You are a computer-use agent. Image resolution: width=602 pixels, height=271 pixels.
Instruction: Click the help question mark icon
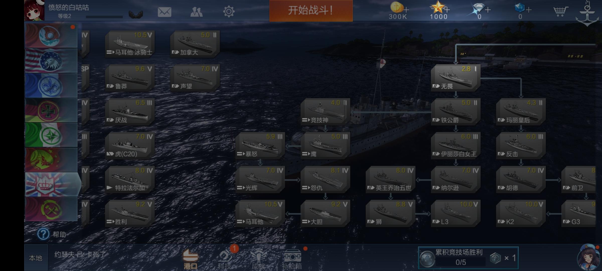coord(43,234)
